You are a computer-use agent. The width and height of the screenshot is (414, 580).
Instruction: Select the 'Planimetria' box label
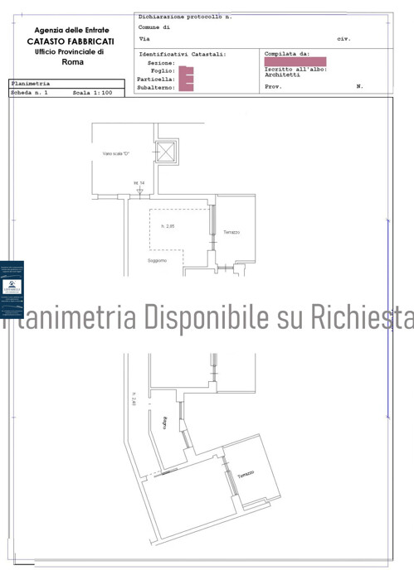[x=31, y=84]
